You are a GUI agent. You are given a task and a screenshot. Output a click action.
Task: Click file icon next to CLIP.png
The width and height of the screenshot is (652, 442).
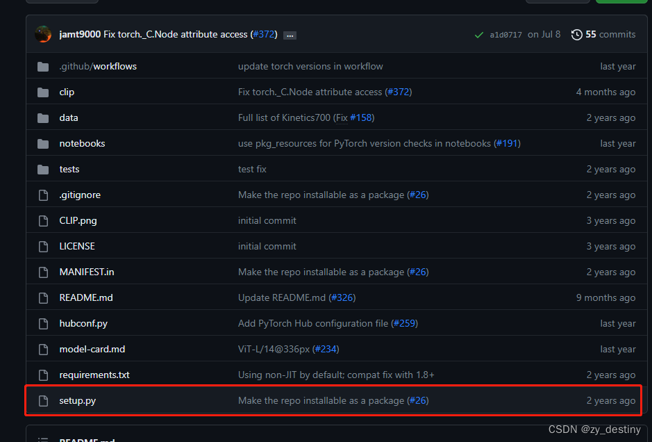point(43,221)
